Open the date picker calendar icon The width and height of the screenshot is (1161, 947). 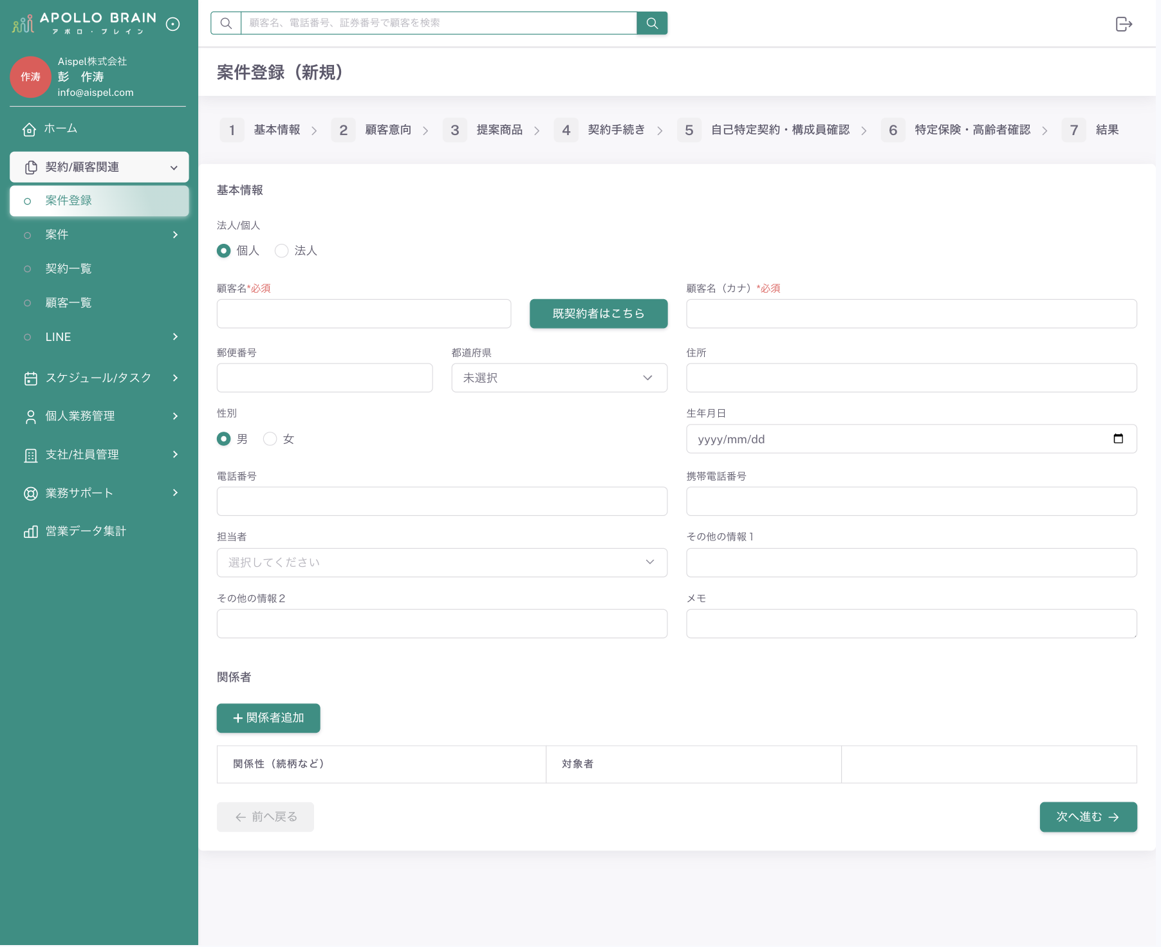pos(1118,439)
